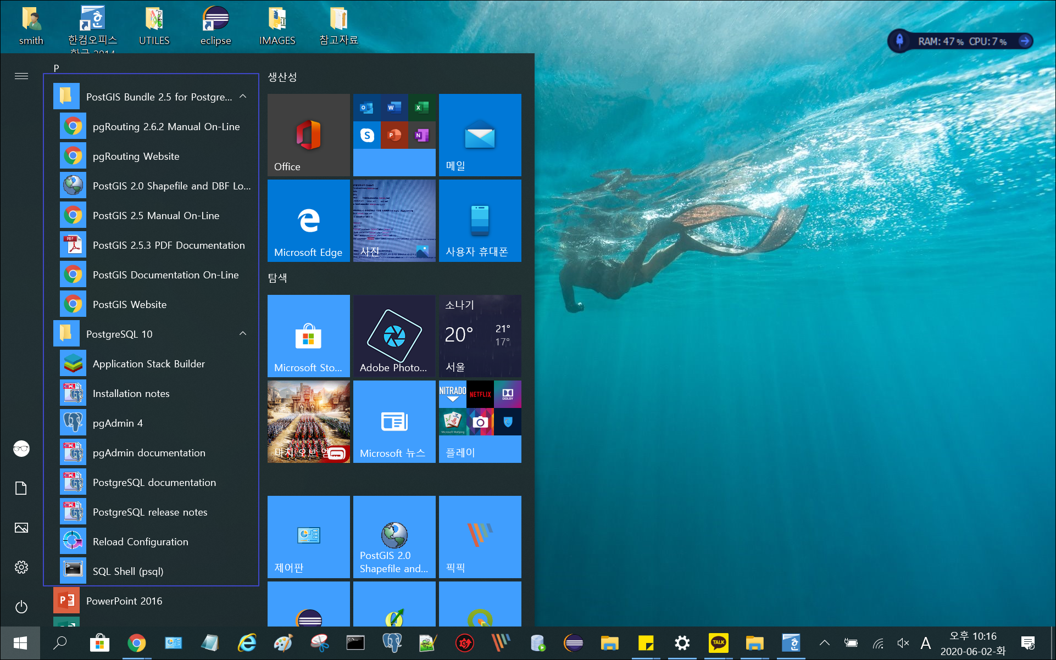Open the Play (플레이) folder tile

pyautogui.click(x=480, y=422)
